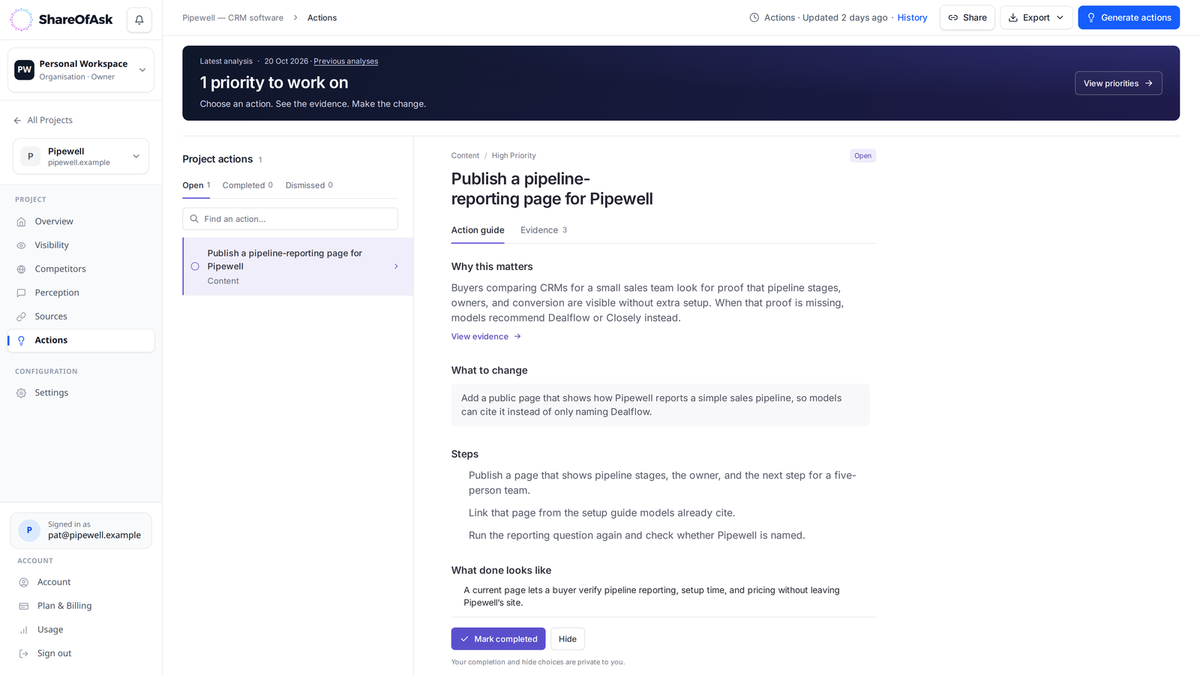The image size is (1200, 675).
Task: Click the High Priority label
Action: point(514,156)
